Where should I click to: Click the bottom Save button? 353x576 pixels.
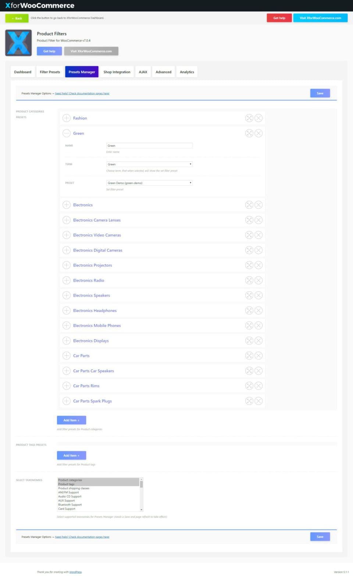(320, 537)
